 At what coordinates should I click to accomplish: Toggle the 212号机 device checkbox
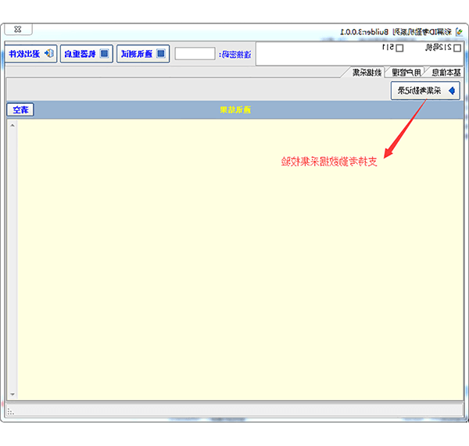click(x=457, y=48)
